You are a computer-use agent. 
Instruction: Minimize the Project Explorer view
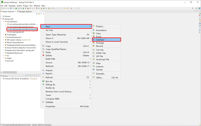coord(41,11)
